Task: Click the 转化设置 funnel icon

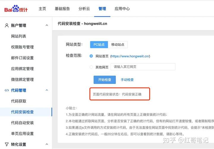Action: point(7,144)
